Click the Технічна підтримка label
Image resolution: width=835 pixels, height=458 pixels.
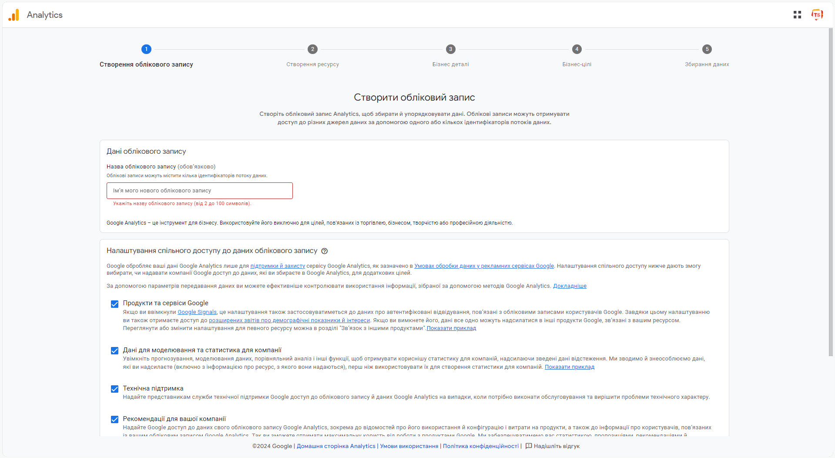(x=153, y=388)
